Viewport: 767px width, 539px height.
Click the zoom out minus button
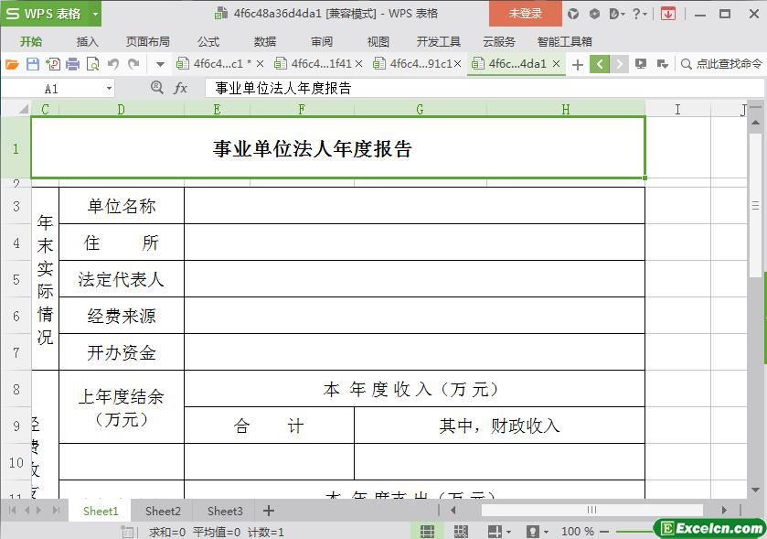tap(604, 531)
